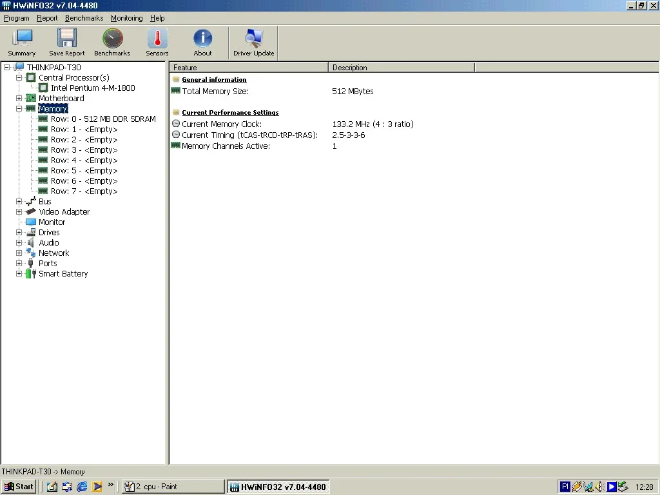Expand the Motherboard node
This screenshot has width=660, height=495.
pyautogui.click(x=19, y=98)
